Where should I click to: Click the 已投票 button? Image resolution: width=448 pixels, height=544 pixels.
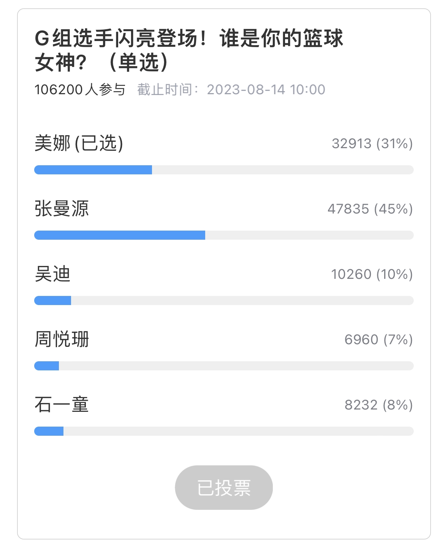[x=224, y=487]
